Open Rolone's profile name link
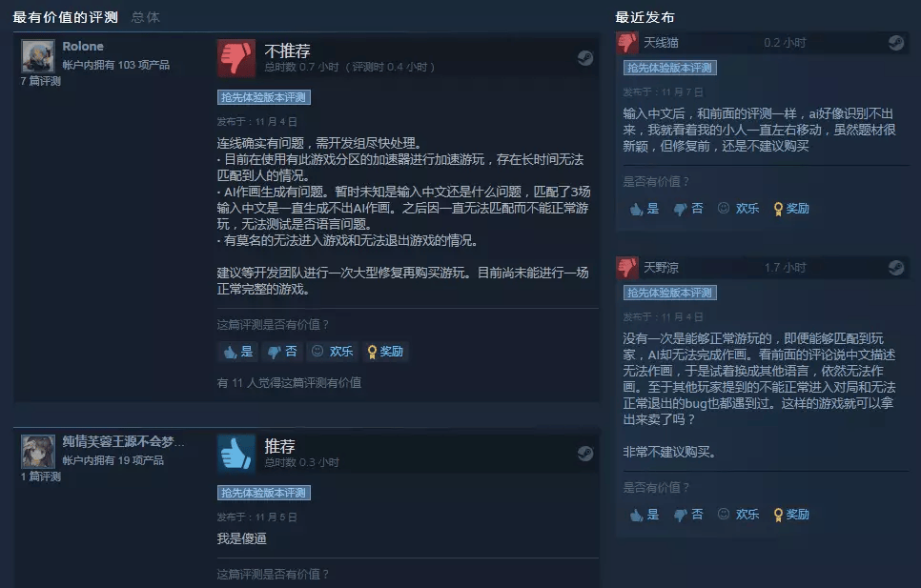This screenshot has height=588, width=921. (x=83, y=47)
